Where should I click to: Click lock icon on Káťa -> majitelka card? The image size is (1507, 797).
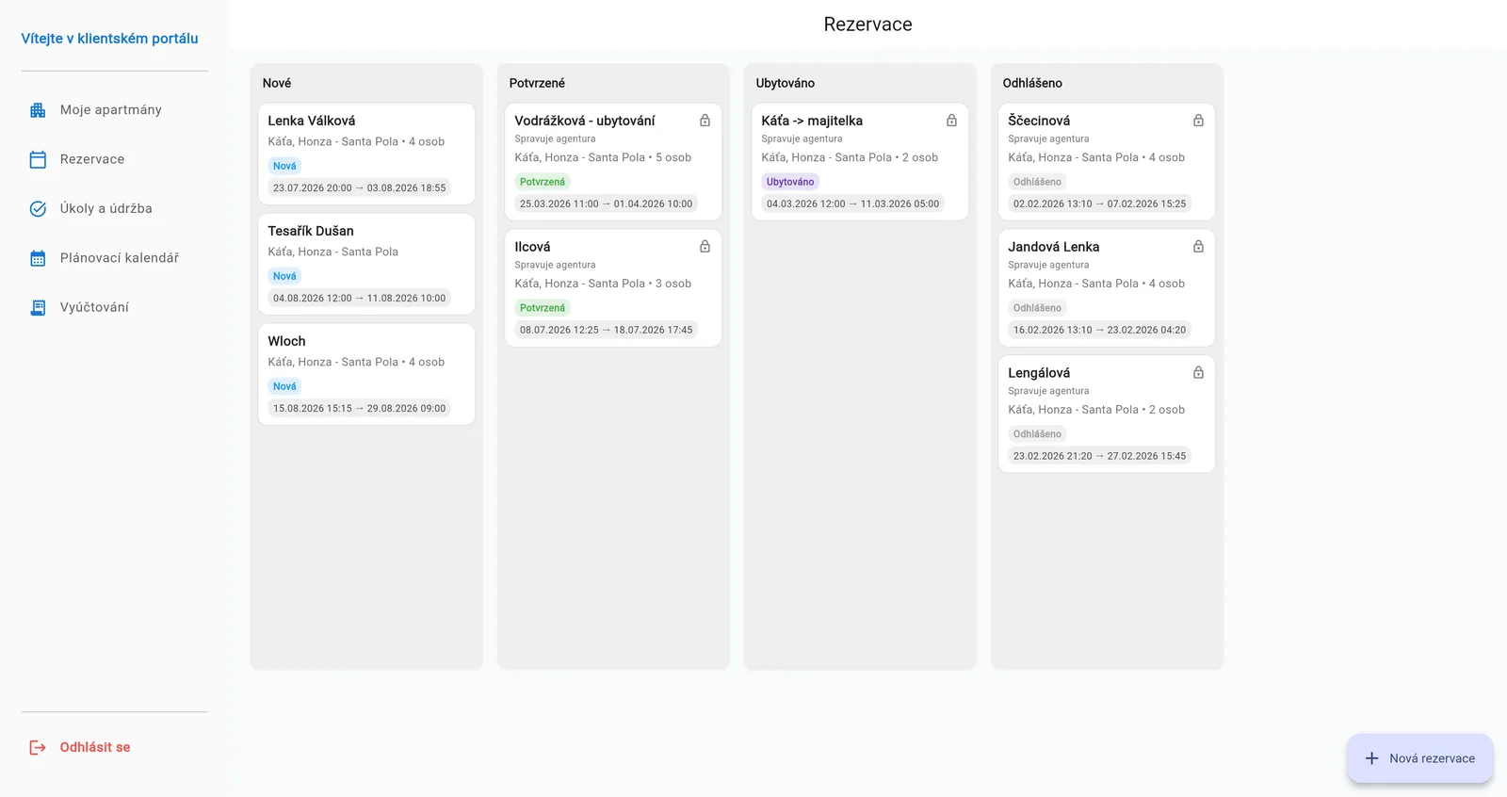coord(951,121)
